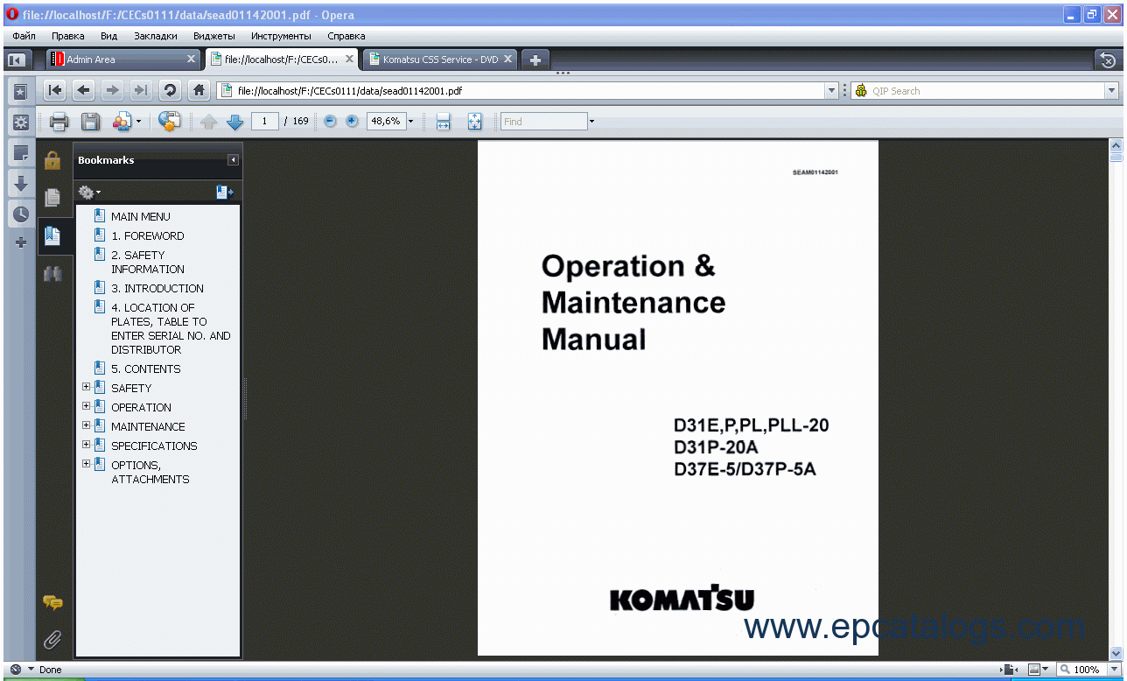The height and width of the screenshot is (681, 1127).
Task: Click the Bookmarks pane icon in Acrobat sidebar
Action: [x=52, y=235]
